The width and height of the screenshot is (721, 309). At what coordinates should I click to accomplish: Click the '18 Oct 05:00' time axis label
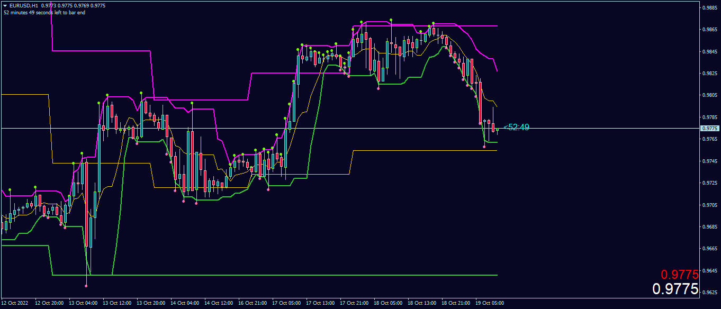click(388, 304)
